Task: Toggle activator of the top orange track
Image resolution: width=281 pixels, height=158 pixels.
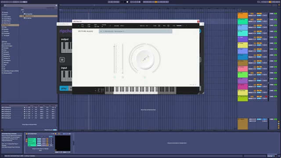Action: pos(259,14)
